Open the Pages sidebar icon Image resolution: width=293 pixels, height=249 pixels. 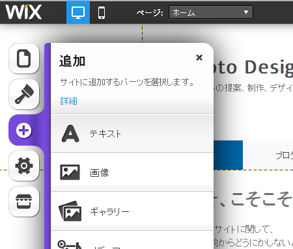(x=24, y=59)
